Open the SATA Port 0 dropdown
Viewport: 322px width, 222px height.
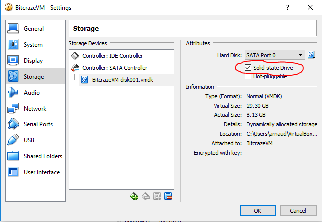tap(275, 55)
